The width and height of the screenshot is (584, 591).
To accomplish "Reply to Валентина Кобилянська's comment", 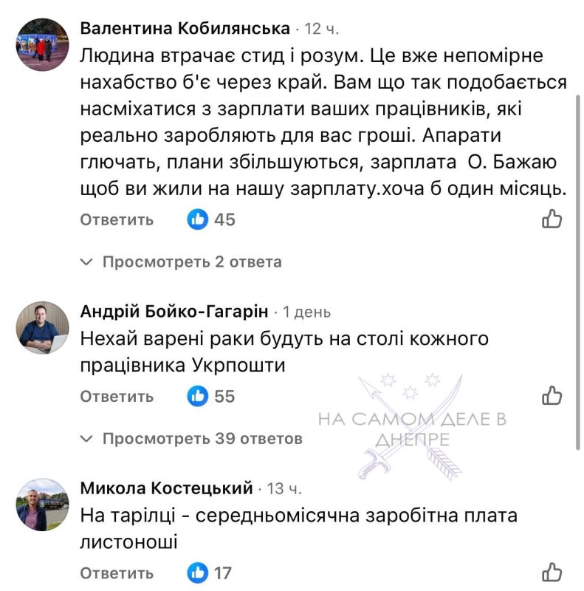I will coord(114,219).
